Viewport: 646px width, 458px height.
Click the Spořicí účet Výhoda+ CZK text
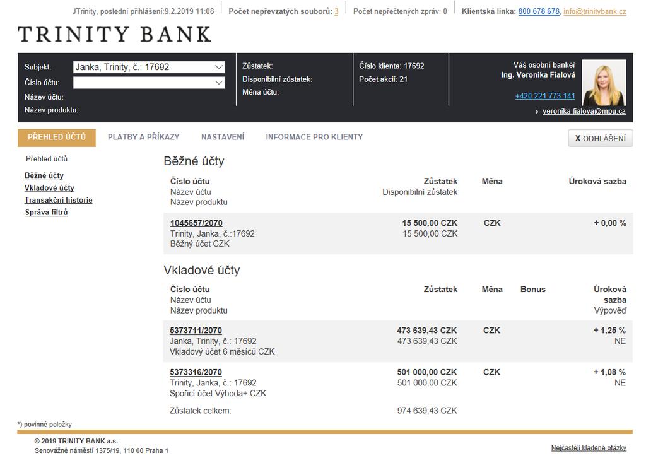point(218,393)
